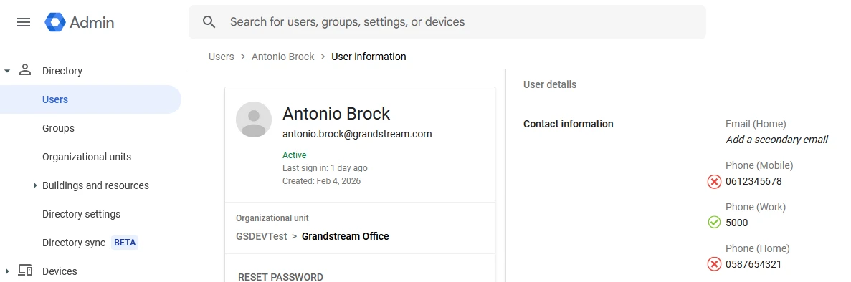Select Devices in the sidebar
The image size is (851, 282).
tap(60, 271)
